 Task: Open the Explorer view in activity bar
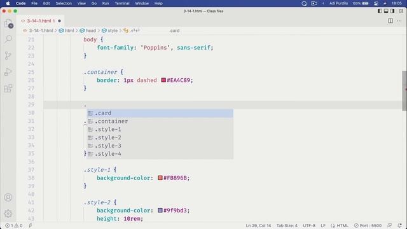(8, 24)
